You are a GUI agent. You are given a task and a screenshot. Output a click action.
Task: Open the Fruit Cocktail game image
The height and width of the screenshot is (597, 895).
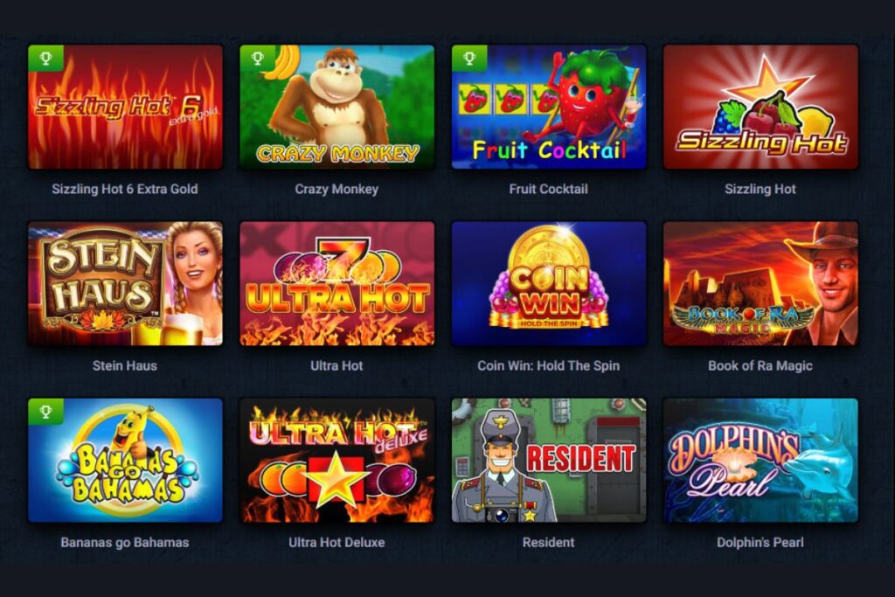549,108
